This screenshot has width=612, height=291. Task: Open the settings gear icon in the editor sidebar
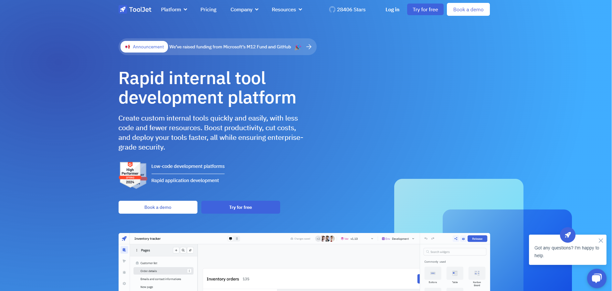[124, 284]
